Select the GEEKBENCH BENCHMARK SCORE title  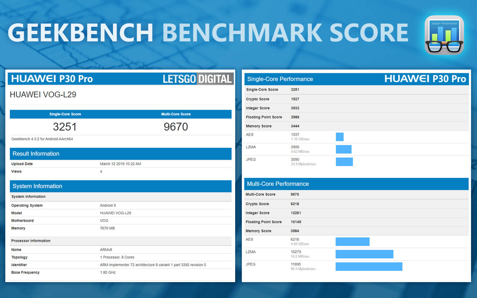coord(208,32)
